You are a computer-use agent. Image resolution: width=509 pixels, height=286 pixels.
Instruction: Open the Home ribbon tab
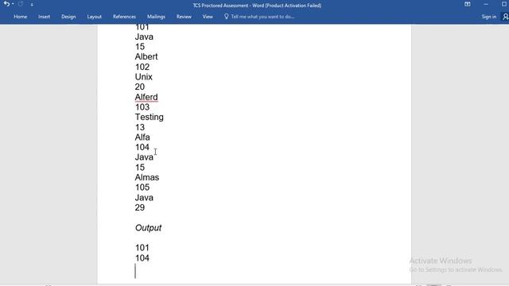tap(21, 17)
